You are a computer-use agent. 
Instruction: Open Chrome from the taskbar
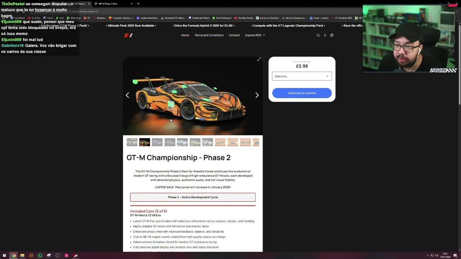tap(13, 256)
